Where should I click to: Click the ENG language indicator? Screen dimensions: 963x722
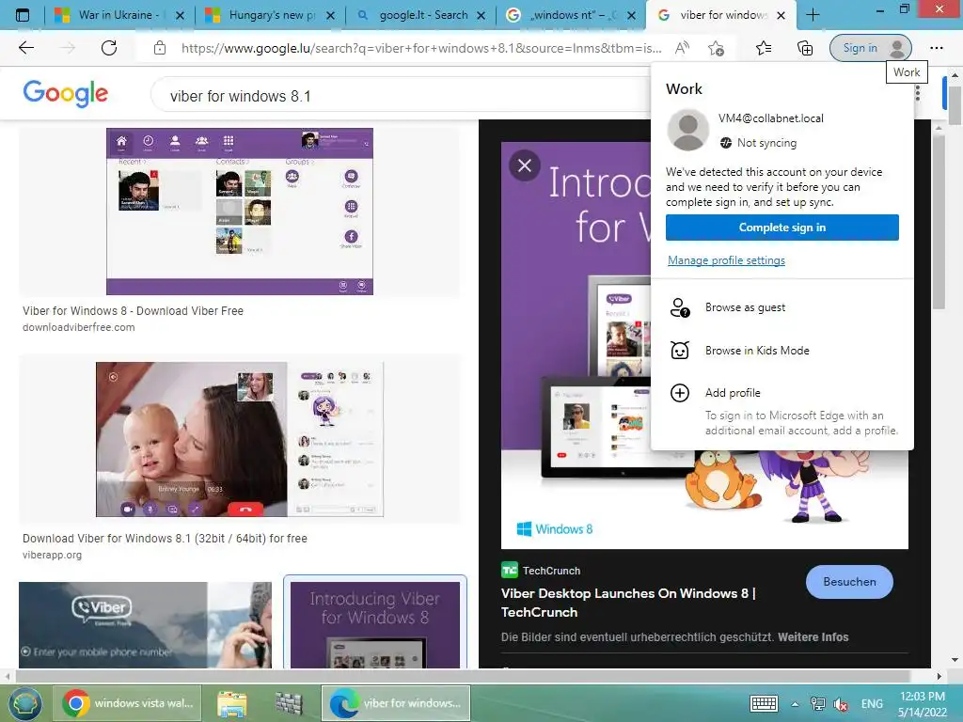pyautogui.click(x=872, y=704)
